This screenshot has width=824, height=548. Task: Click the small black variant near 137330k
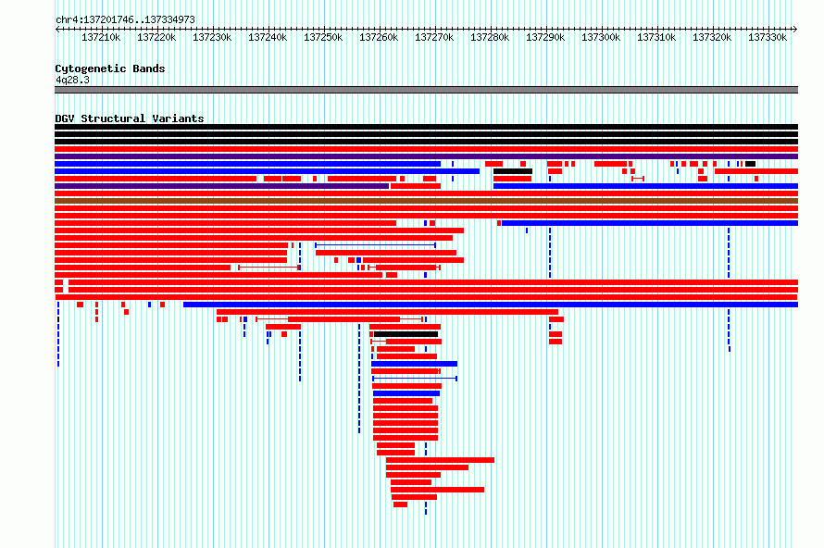751,164
